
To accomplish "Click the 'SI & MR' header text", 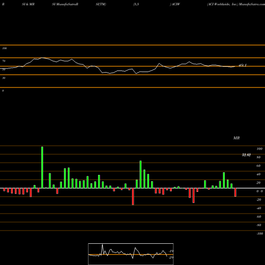I will click(x=28, y=4).
